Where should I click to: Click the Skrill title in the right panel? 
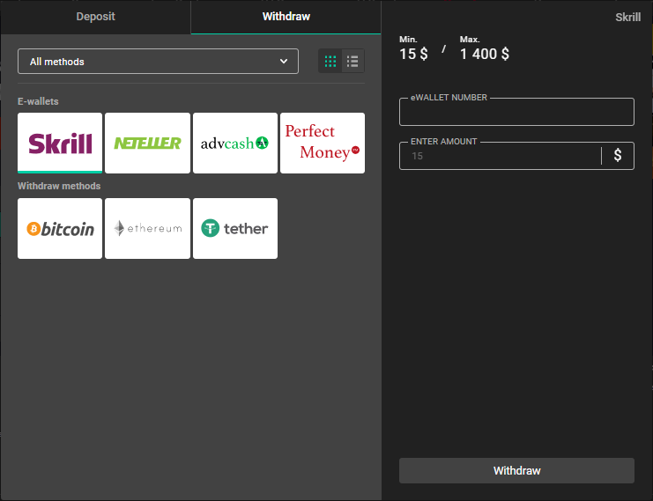pyautogui.click(x=628, y=17)
